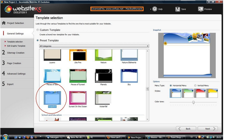Go to the Advanced Settings step
225x140 pixels.
16,73
